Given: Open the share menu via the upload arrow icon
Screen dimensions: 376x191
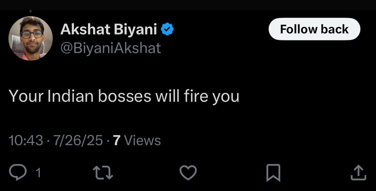Looking at the screenshot, I should 358,173.
